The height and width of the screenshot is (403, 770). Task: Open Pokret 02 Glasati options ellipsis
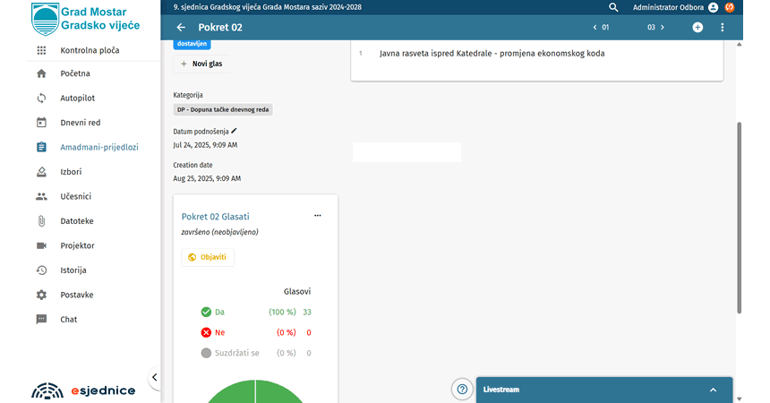pos(317,216)
